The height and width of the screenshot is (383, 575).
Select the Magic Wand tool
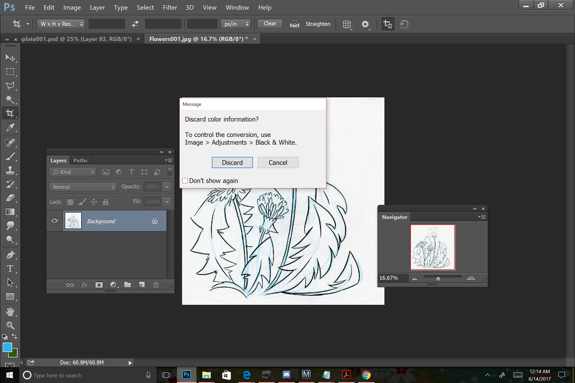pyautogui.click(x=10, y=99)
